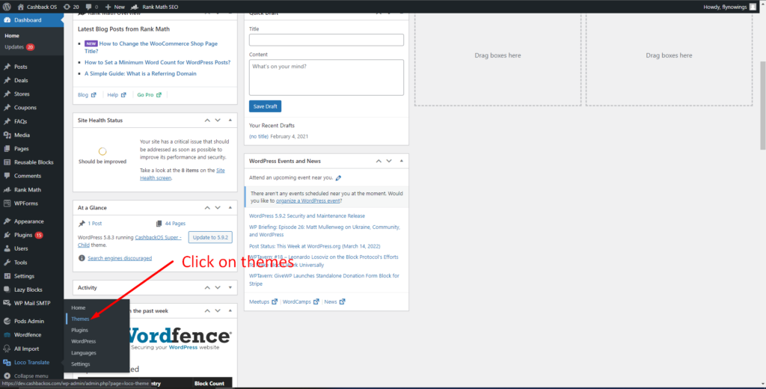This screenshot has height=389, width=766.
Task: Collapse the admin sidebar menu
Action: (x=26, y=376)
